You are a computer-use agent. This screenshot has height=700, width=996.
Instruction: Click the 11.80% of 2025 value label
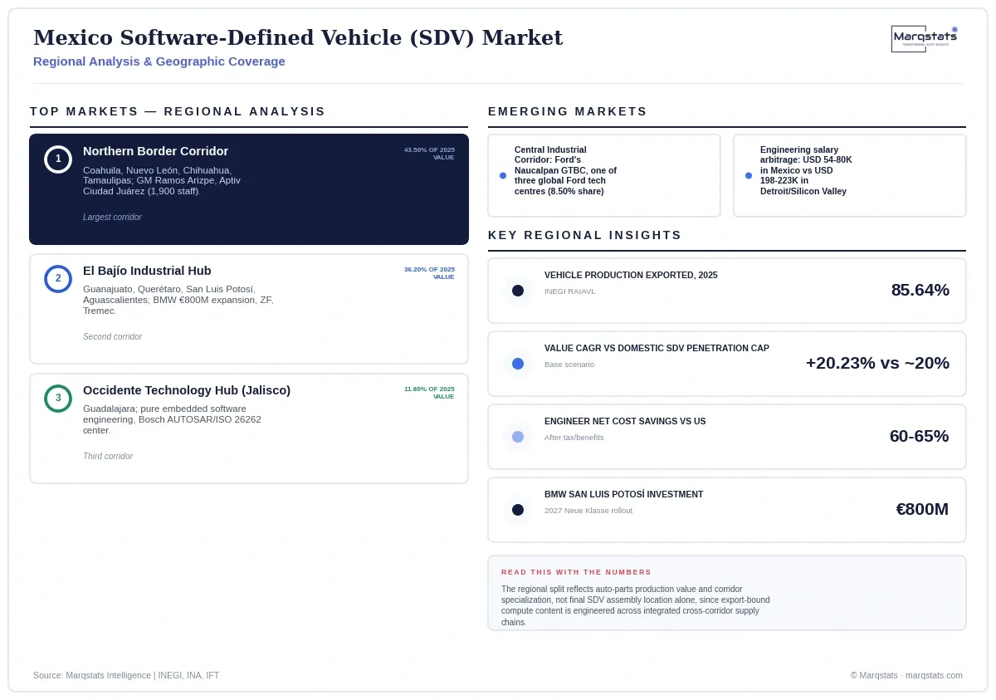point(429,393)
